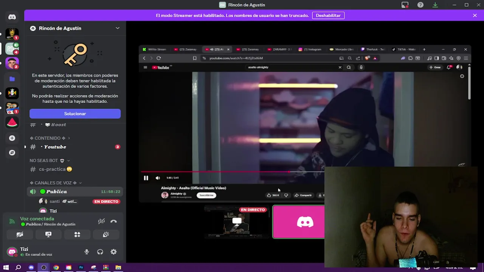Dismiss the Streamer mode banner
Image resolution: width=484 pixels, height=272 pixels.
point(475,15)
